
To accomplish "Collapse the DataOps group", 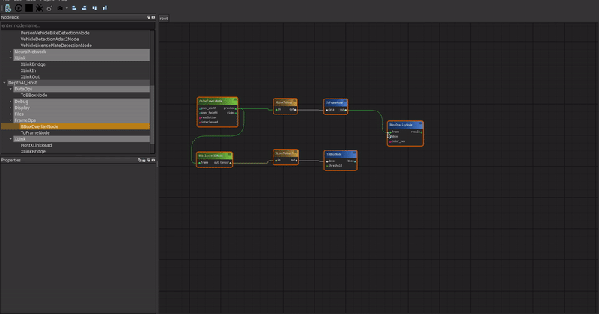I will (x=10, y=89).
